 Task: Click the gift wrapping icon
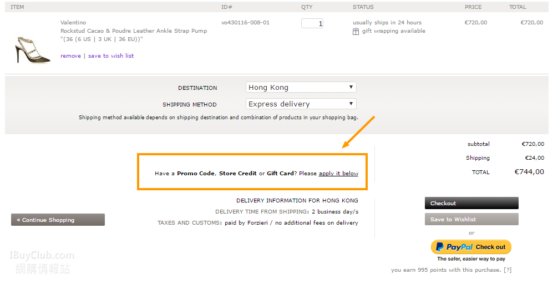pos(356,32)
